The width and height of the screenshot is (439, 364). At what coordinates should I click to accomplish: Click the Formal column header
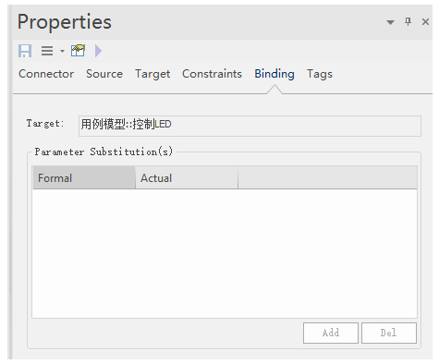click(84, 177)
